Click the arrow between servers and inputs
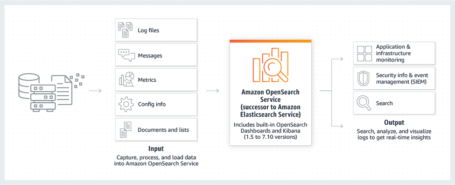 coord(95,91)
